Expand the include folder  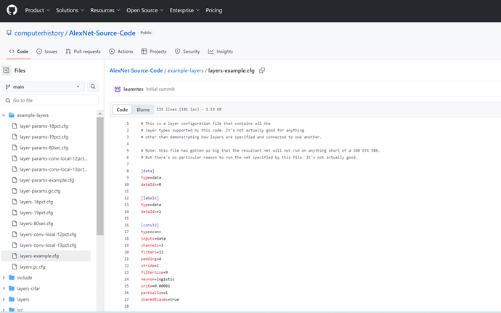tap(4, 277)
